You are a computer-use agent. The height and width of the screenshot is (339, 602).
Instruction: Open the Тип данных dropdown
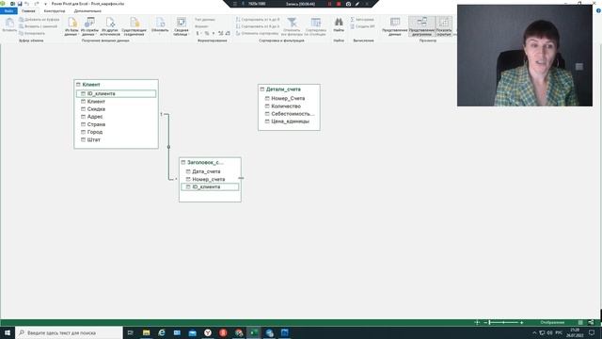205,19
